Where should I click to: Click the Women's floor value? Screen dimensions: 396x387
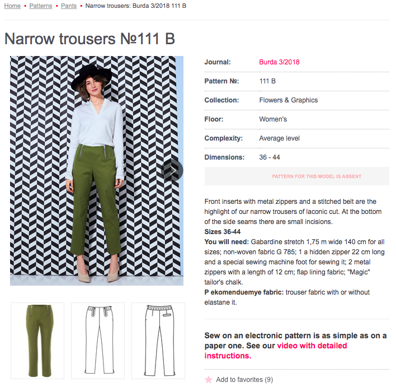[273, 119]
